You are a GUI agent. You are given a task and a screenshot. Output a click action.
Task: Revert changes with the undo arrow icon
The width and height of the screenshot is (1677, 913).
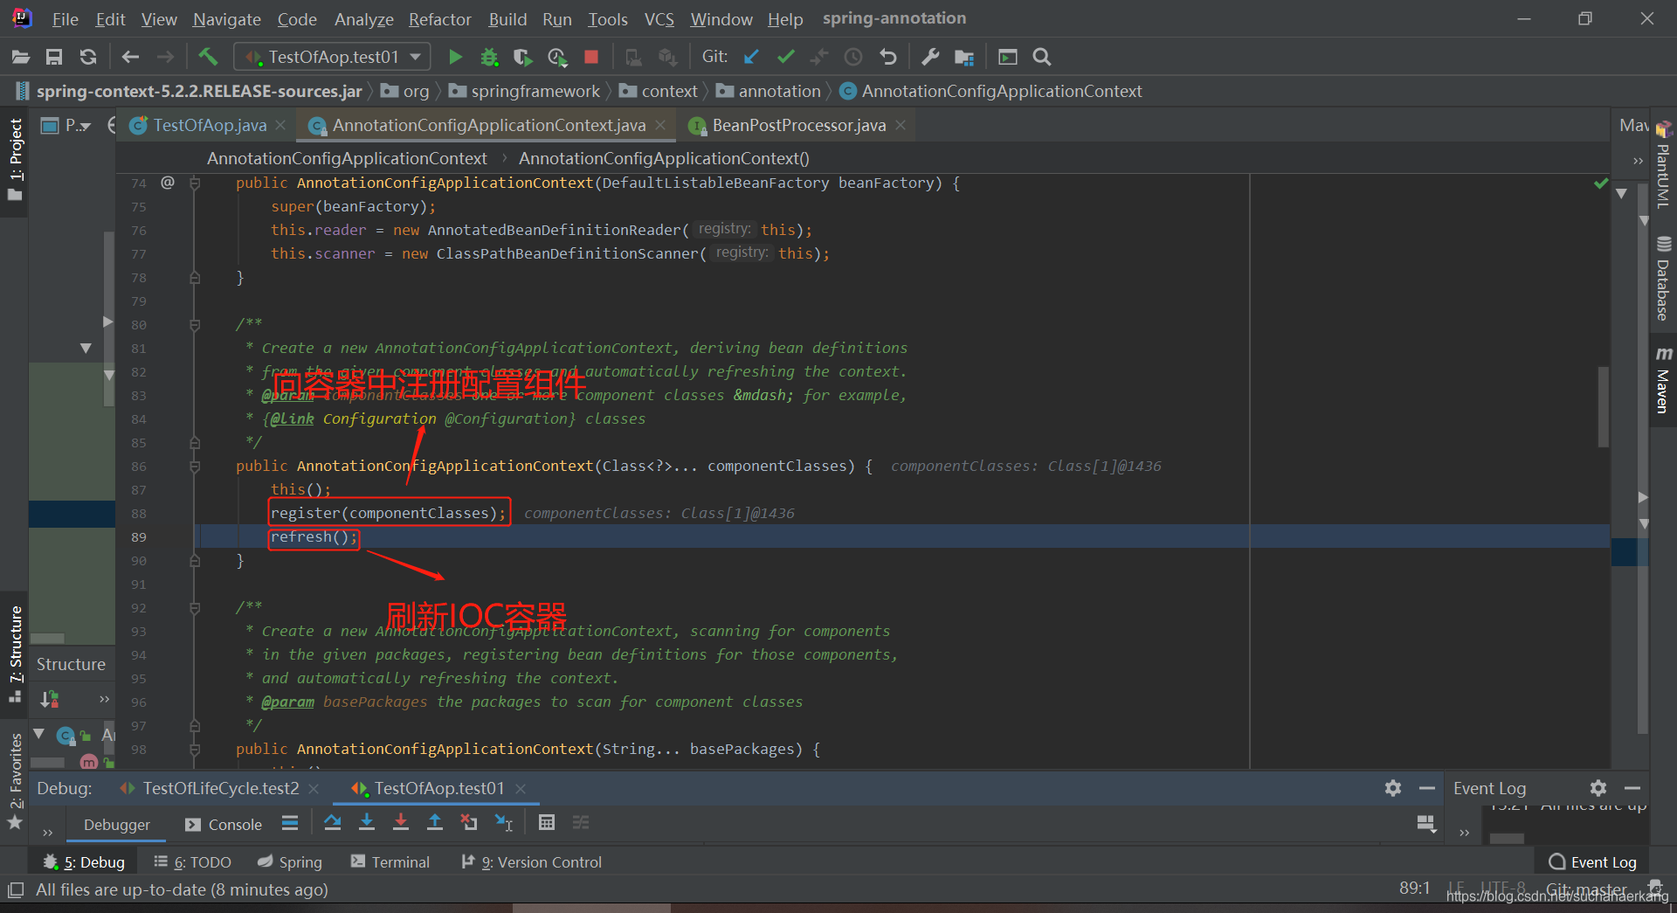tap(888, 57)
